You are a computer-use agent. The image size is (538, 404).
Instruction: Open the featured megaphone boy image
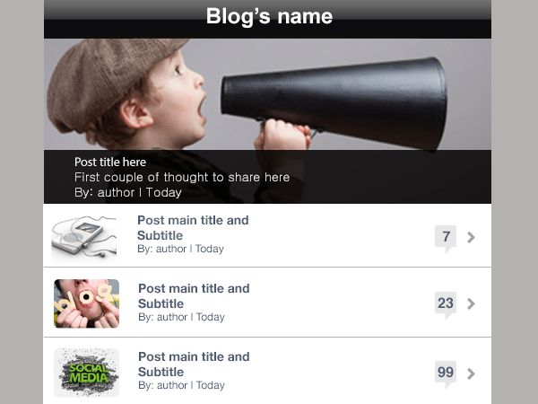(267, 94)
